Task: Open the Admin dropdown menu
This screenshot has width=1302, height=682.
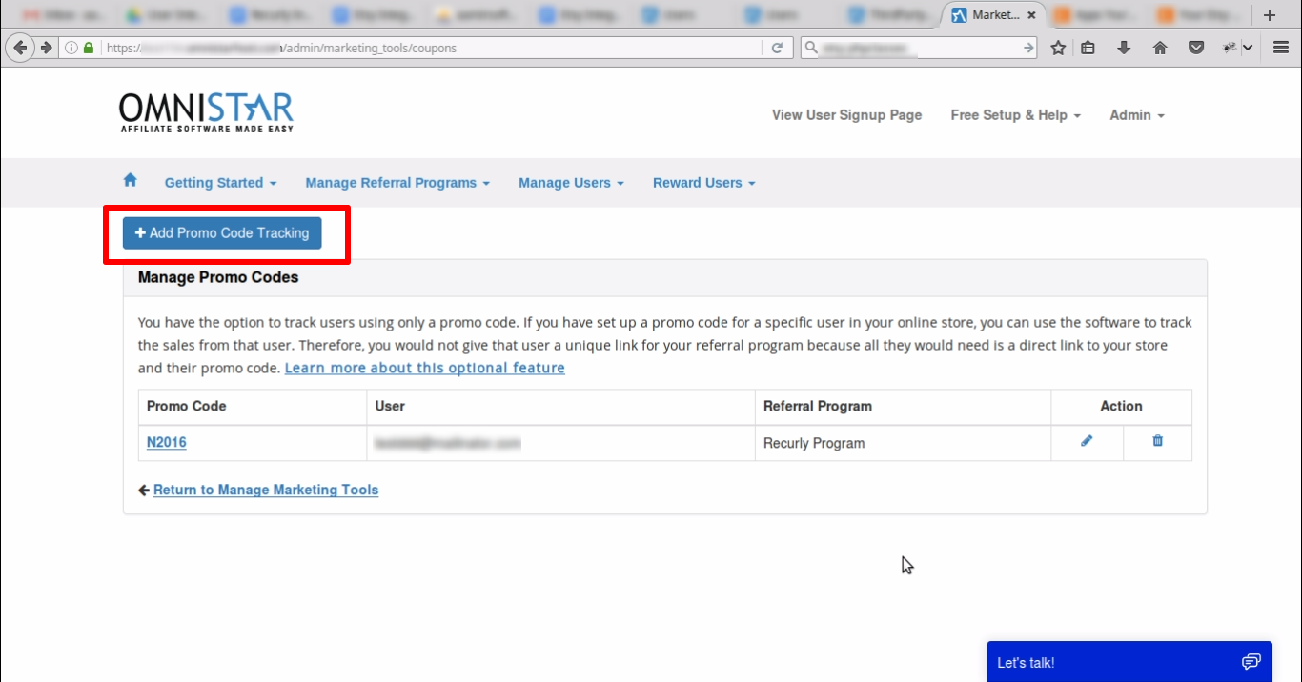Action: pyautogui.click(x=1136, y=115)
